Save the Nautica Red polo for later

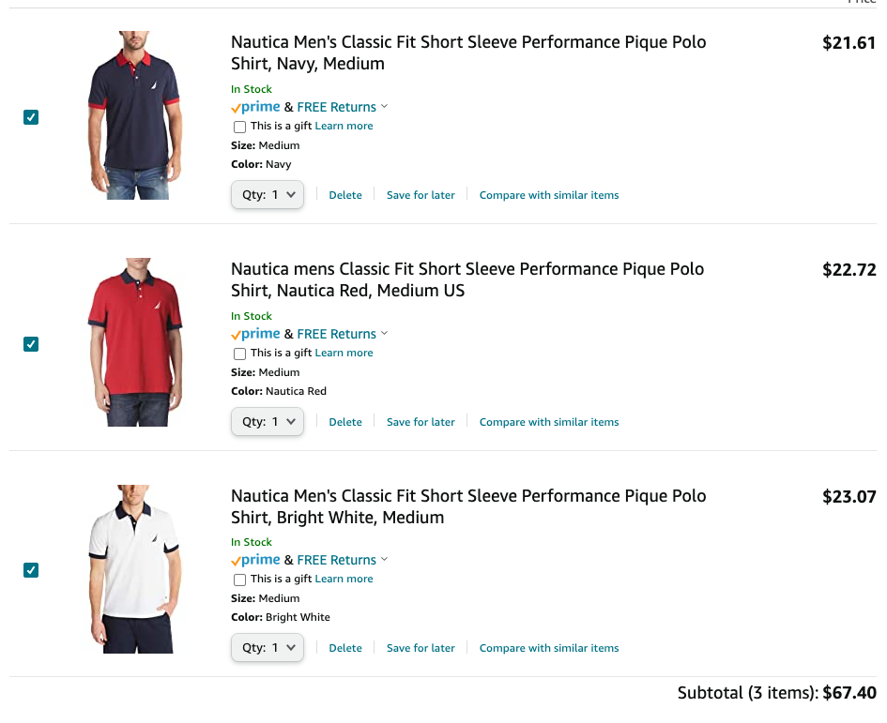(x=421, y=422)
